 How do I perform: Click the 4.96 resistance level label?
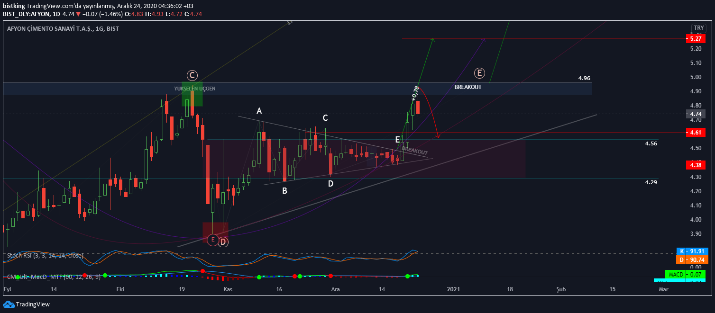[584, 78]
